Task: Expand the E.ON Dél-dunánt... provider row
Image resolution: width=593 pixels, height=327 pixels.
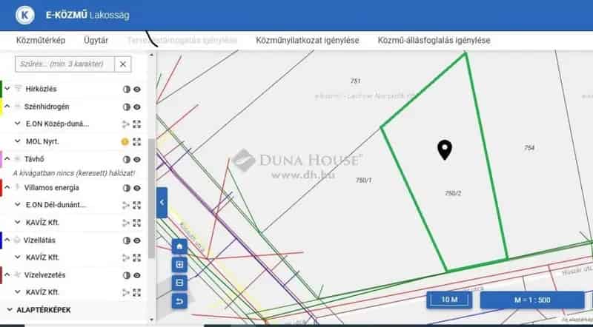Action: [17, 205]
